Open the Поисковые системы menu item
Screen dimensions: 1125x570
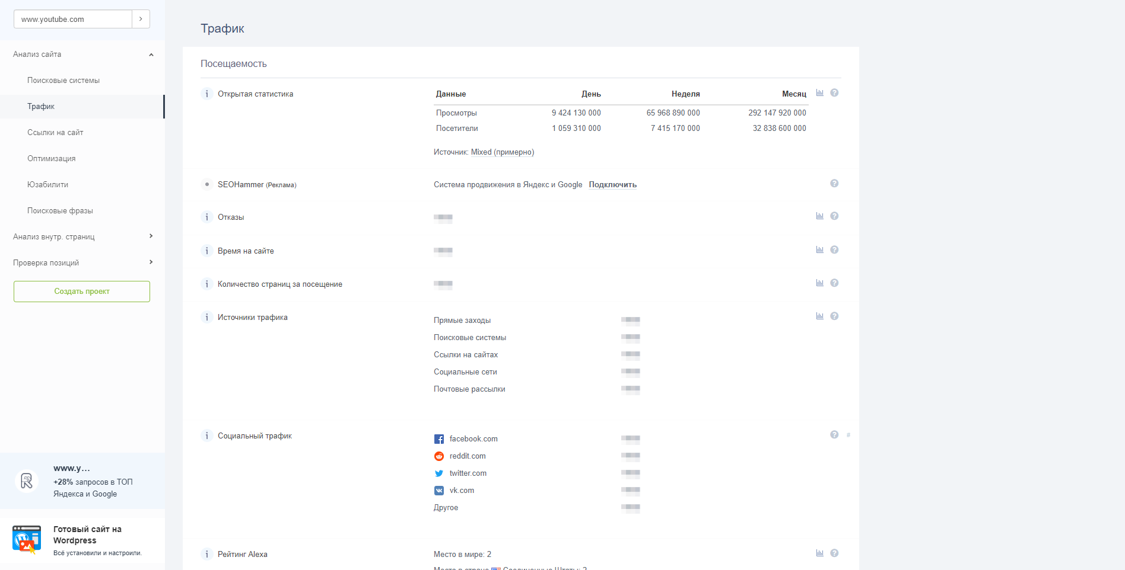coord(63,81)
